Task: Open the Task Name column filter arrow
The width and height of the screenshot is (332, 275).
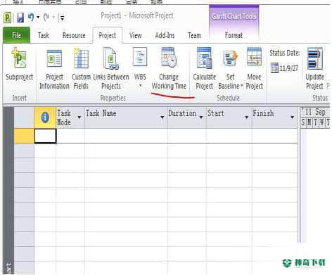Action: coord(162,117)
